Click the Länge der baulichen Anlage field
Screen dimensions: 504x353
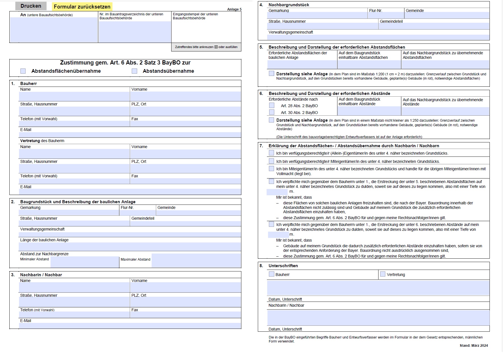tap(130, 246)
